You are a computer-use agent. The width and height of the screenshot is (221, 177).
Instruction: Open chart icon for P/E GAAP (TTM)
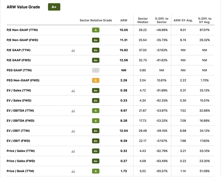(x=73, y=50)
